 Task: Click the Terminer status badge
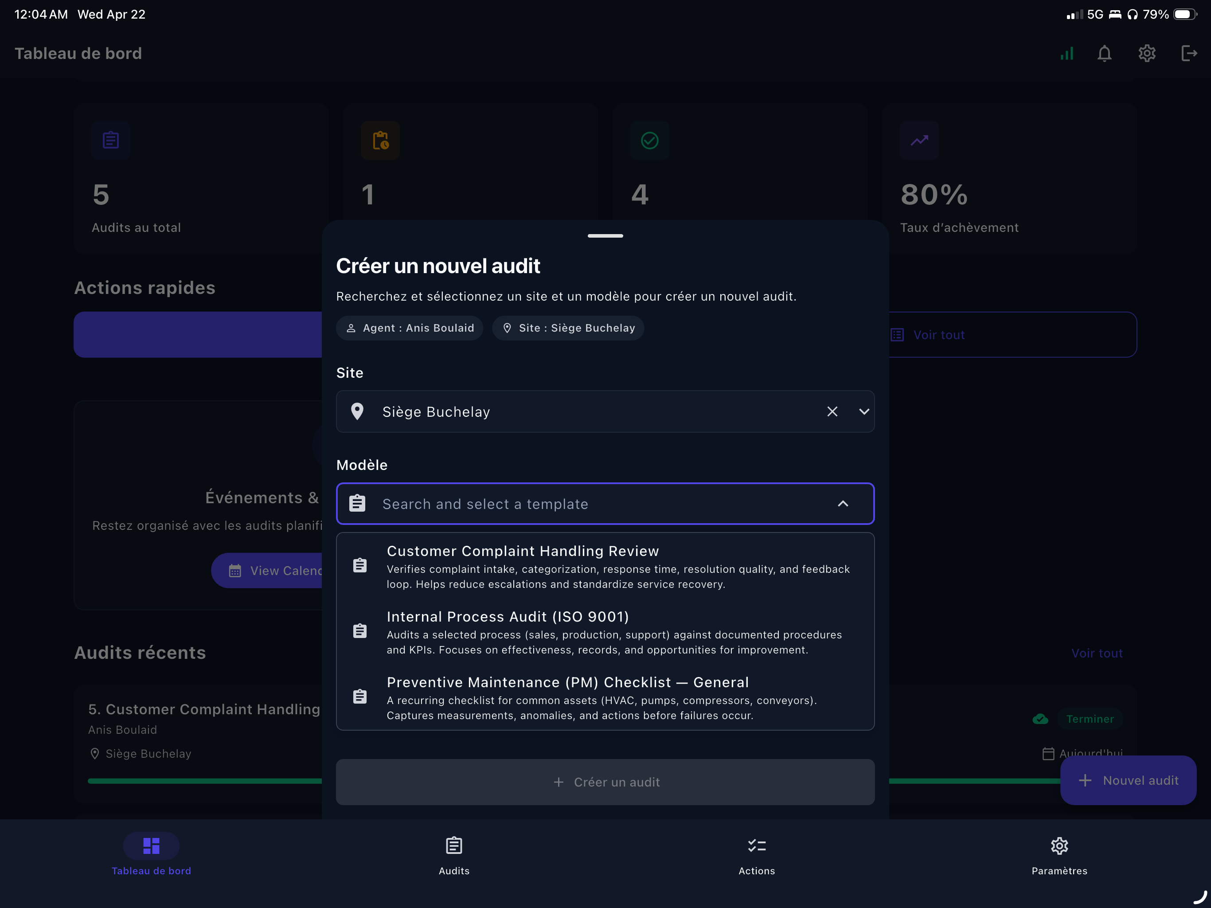click(x=1090, y=719)
